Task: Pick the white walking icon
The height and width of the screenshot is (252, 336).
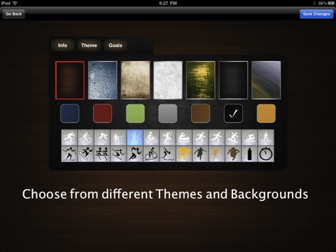Action: pyautogui.click(x=266, y=137)
